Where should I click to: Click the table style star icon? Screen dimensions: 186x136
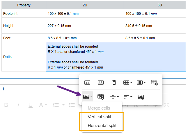pyautogui.click(x=141, y=96)
